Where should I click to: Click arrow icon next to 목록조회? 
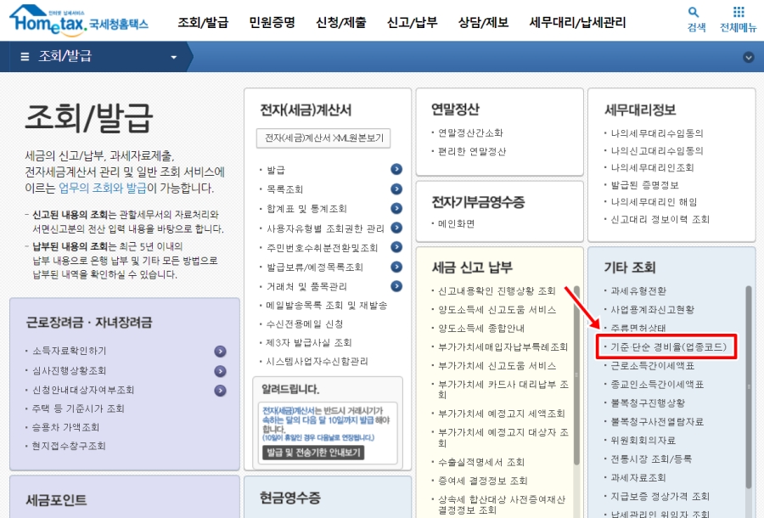tap(396, 189)
